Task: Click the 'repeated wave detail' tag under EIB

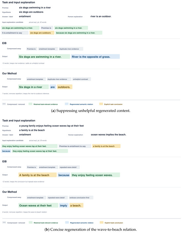Action: [x=69, y=167]
